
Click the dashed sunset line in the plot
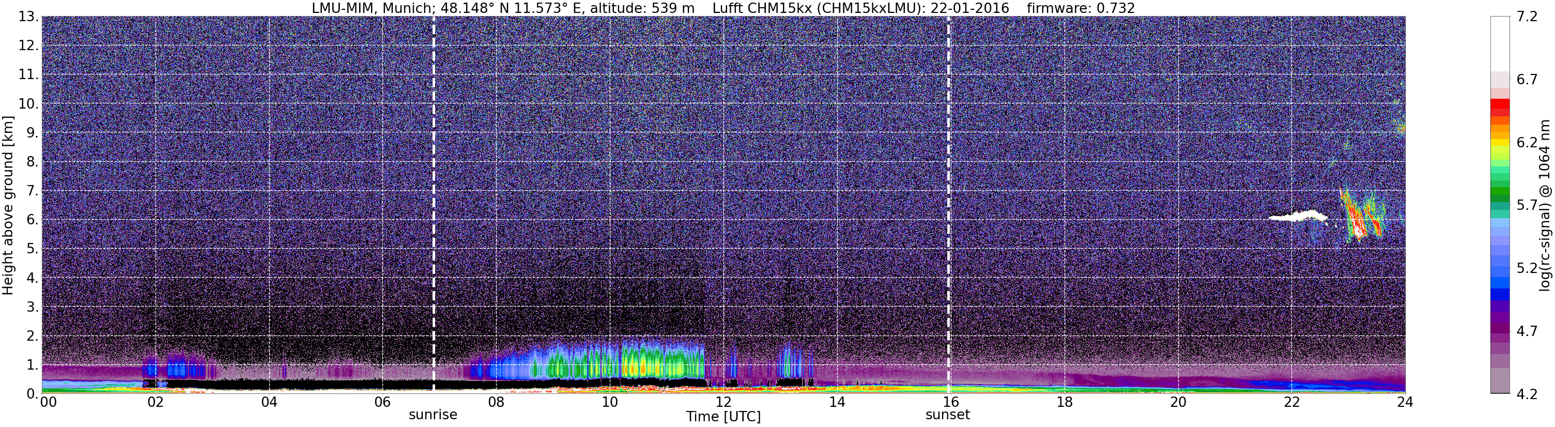948,205
